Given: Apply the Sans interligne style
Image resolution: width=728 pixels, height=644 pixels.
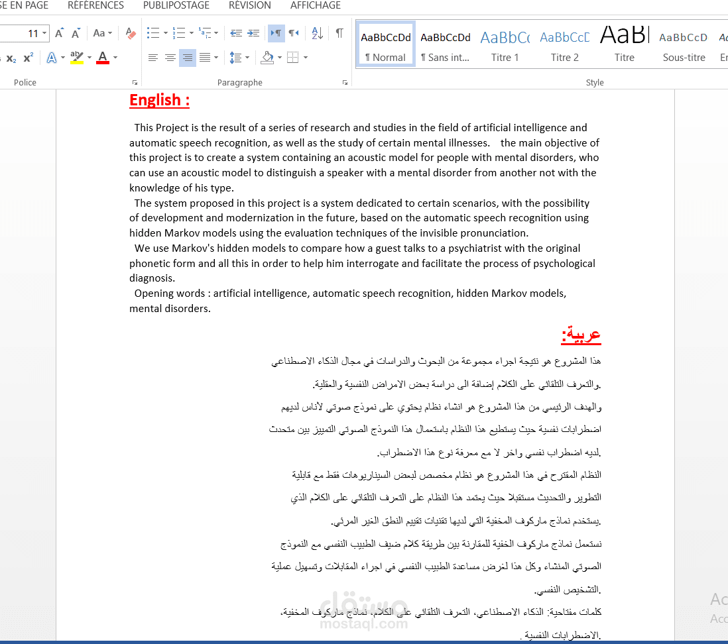Looking at the screenshot, I should point(446,44).
